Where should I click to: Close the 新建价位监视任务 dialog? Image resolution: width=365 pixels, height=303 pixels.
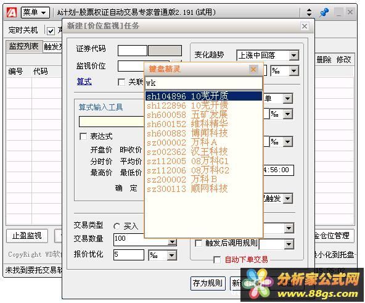(x=304, y=26)
